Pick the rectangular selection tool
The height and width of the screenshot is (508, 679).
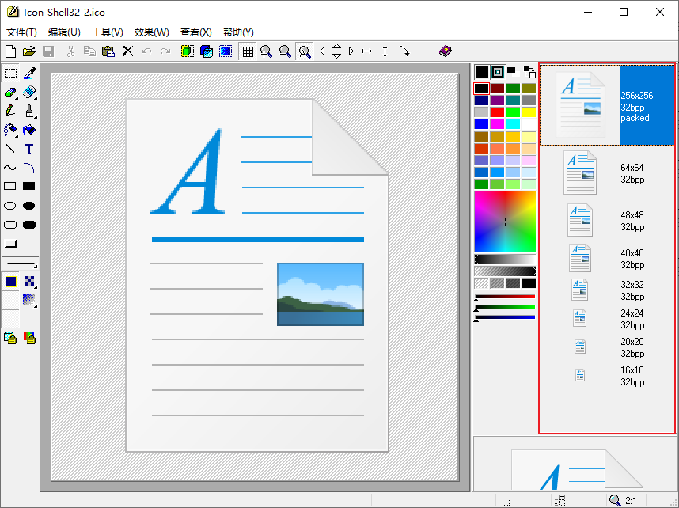10,74
